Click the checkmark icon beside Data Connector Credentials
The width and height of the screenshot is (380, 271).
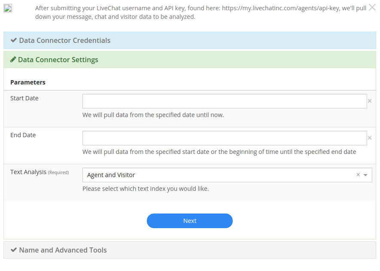point(14,40)
